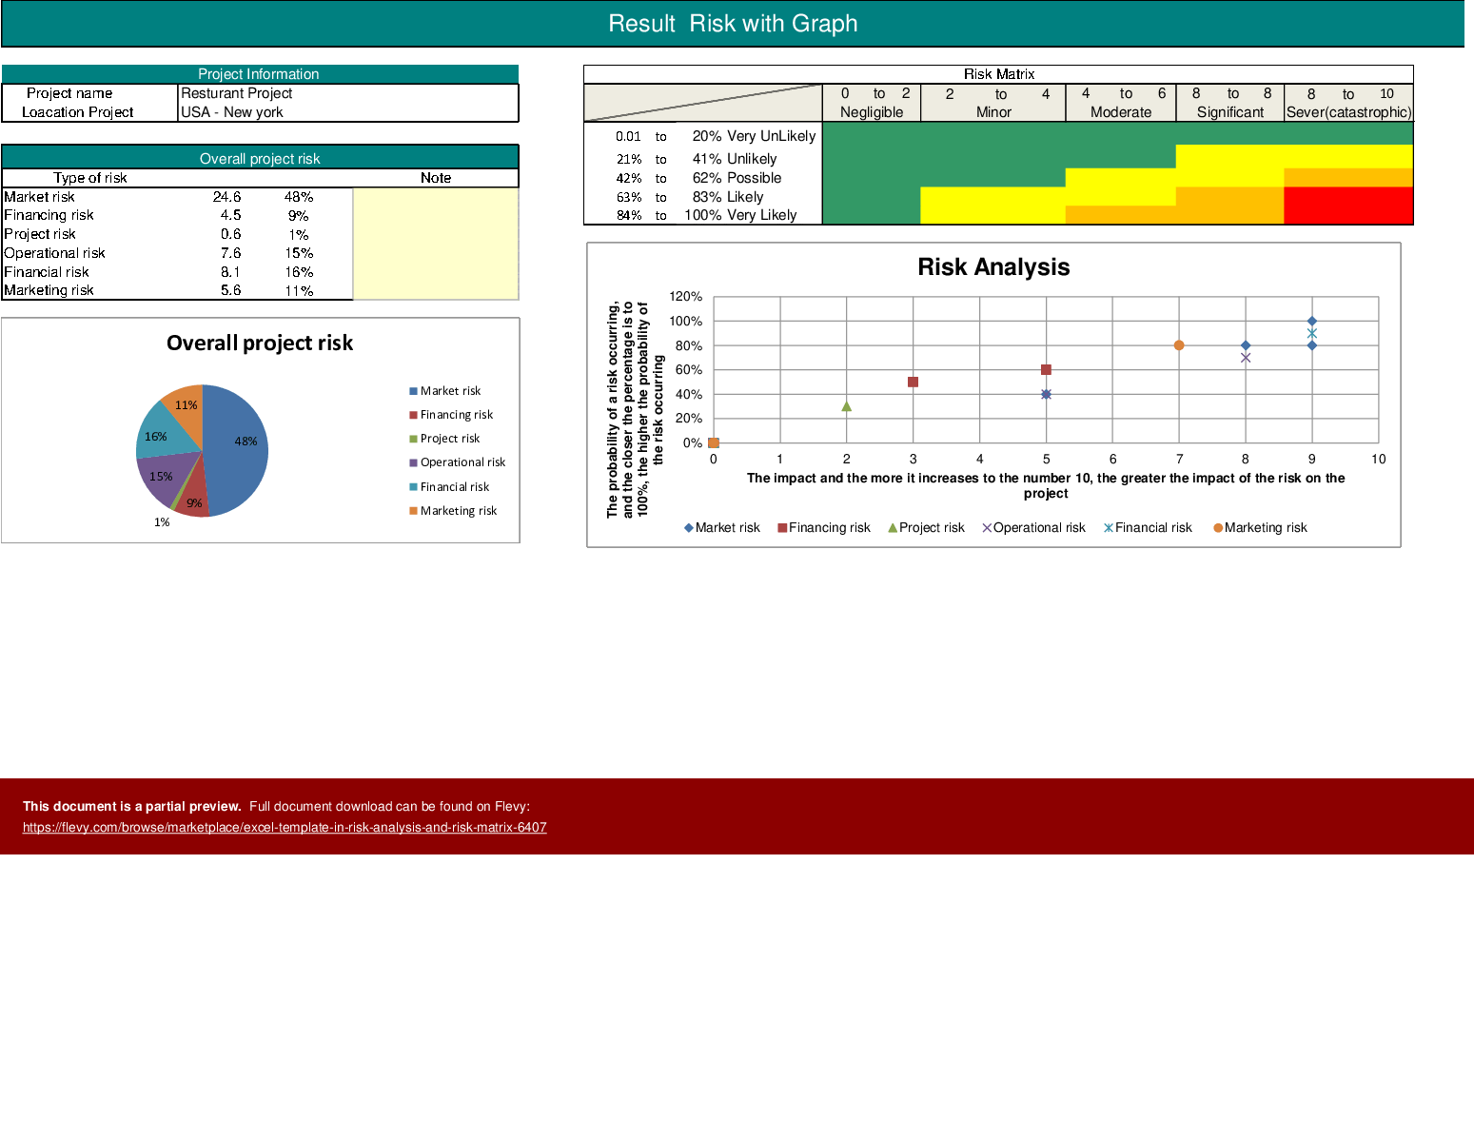
Task: Click the Financing risk legend square in pie chart
Action: 413,415
